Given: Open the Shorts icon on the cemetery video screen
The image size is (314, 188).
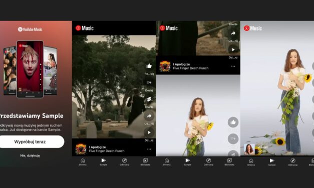Looking at the screenshot, I should tap(149, 99).
